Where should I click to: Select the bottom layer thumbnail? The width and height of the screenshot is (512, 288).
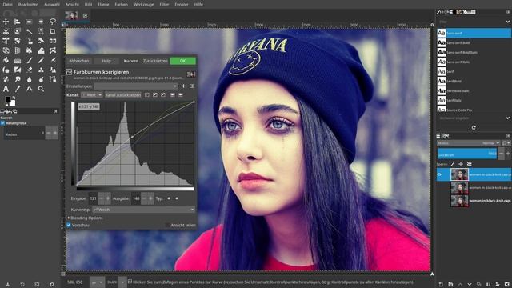coord(459,201)
